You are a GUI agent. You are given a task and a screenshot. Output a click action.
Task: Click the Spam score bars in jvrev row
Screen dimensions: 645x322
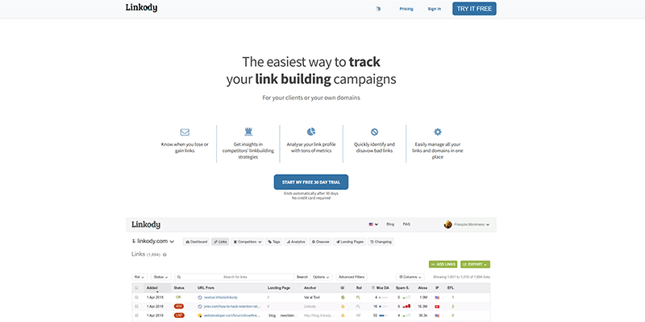click(x=406, y=307)
